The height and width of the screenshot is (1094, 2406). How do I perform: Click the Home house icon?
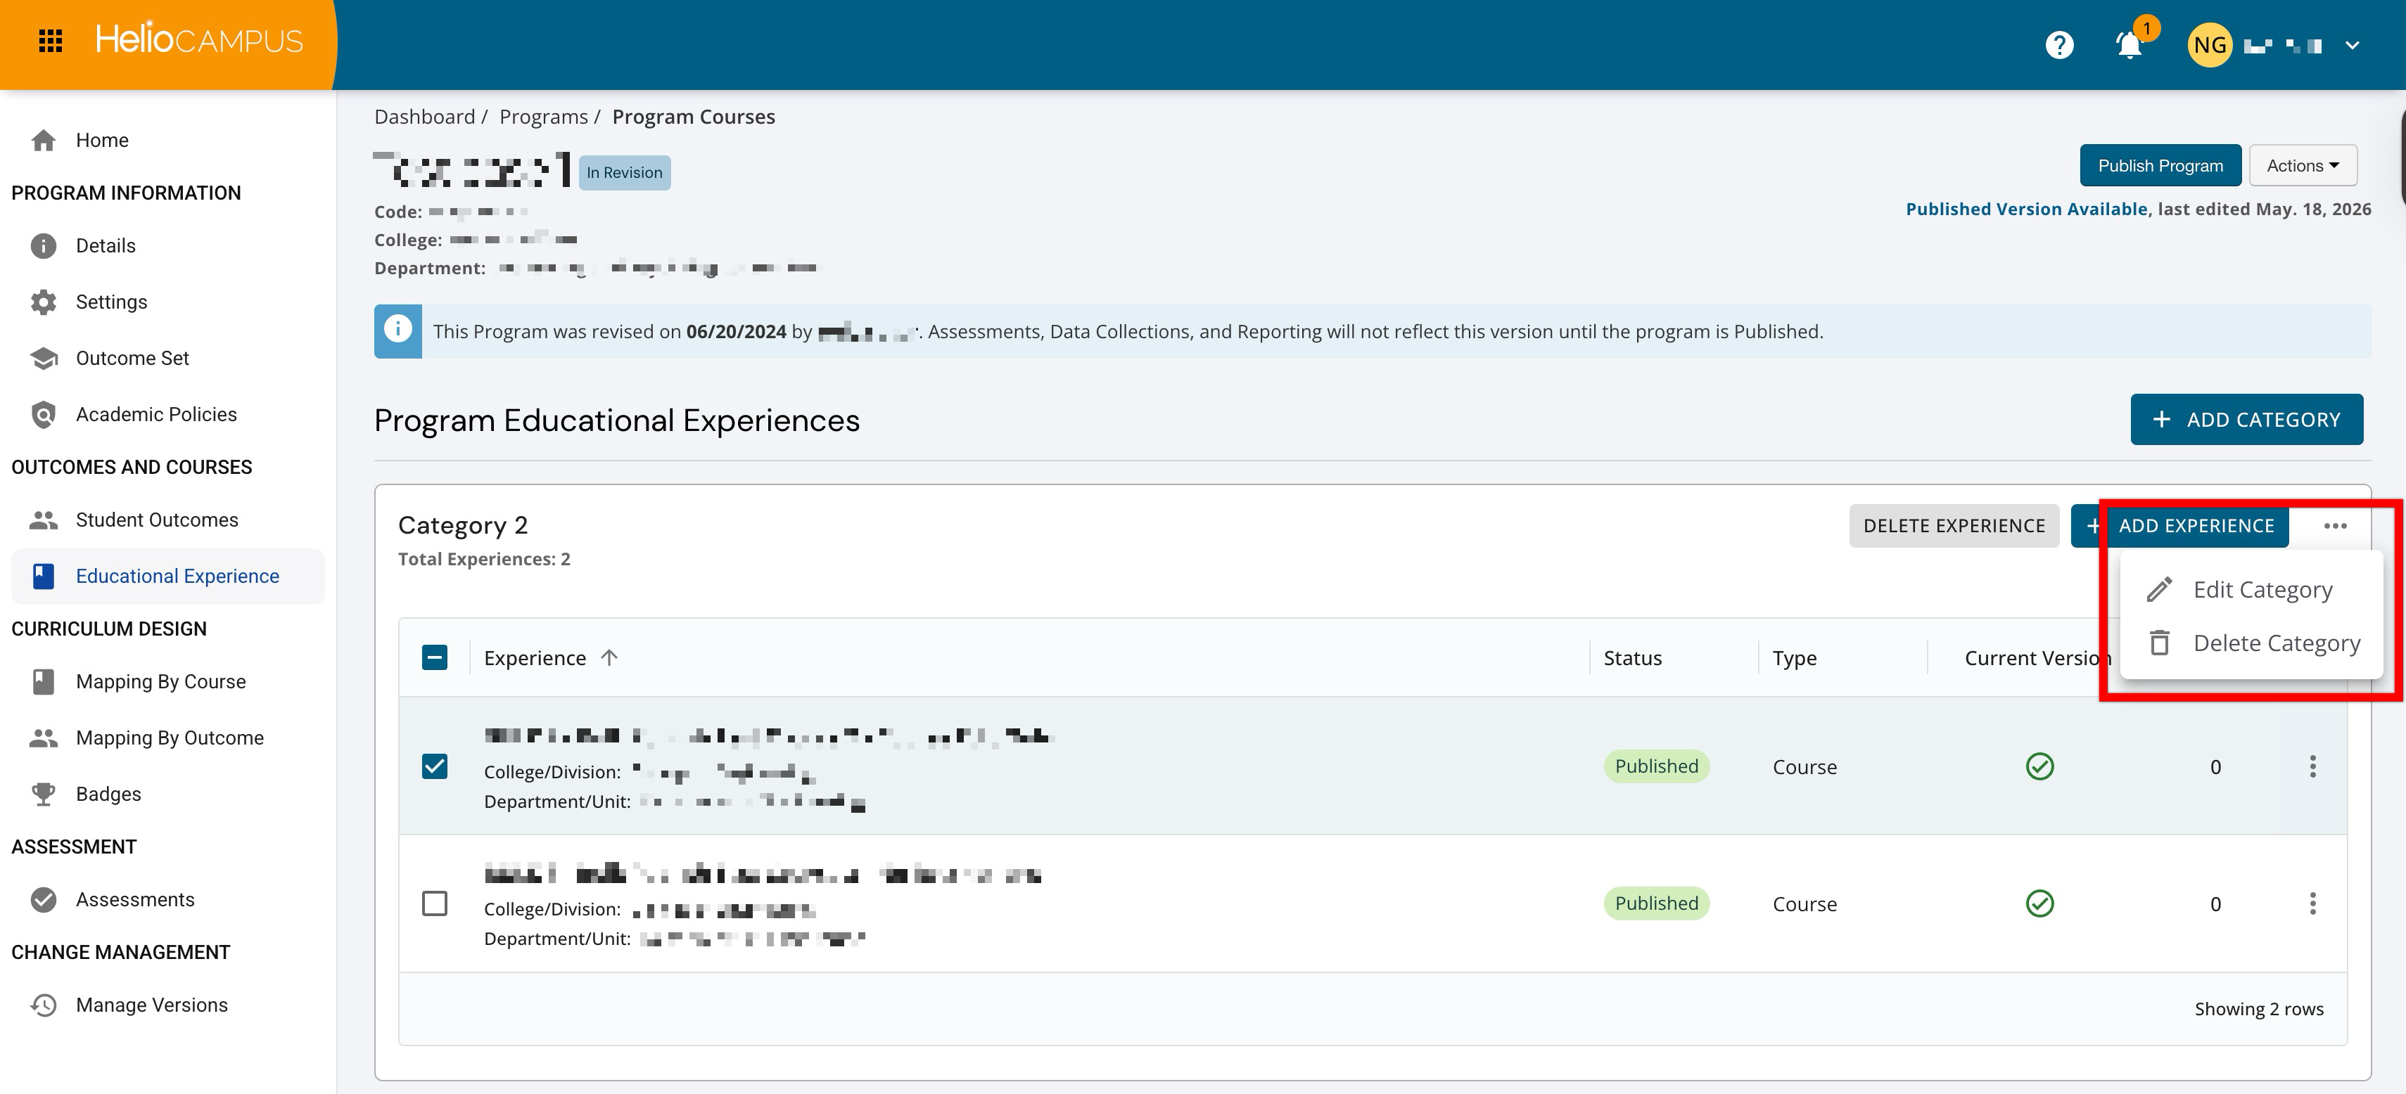[x=43, y=140]
